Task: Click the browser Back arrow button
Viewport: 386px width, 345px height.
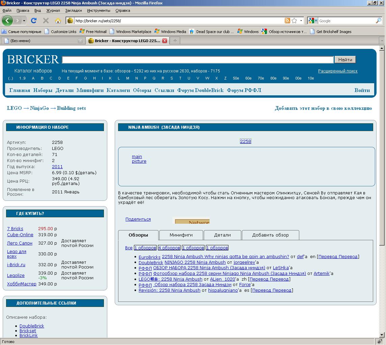Action: click(x=7, y=21)
